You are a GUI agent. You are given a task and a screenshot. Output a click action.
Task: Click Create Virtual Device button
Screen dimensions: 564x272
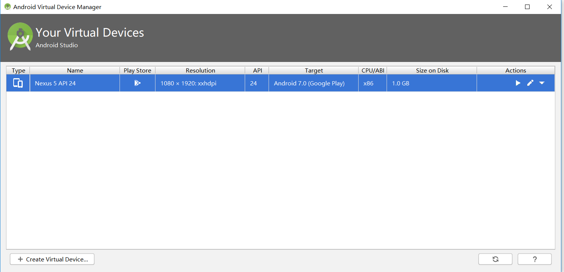pyautogui.click(x=52, y=259)
